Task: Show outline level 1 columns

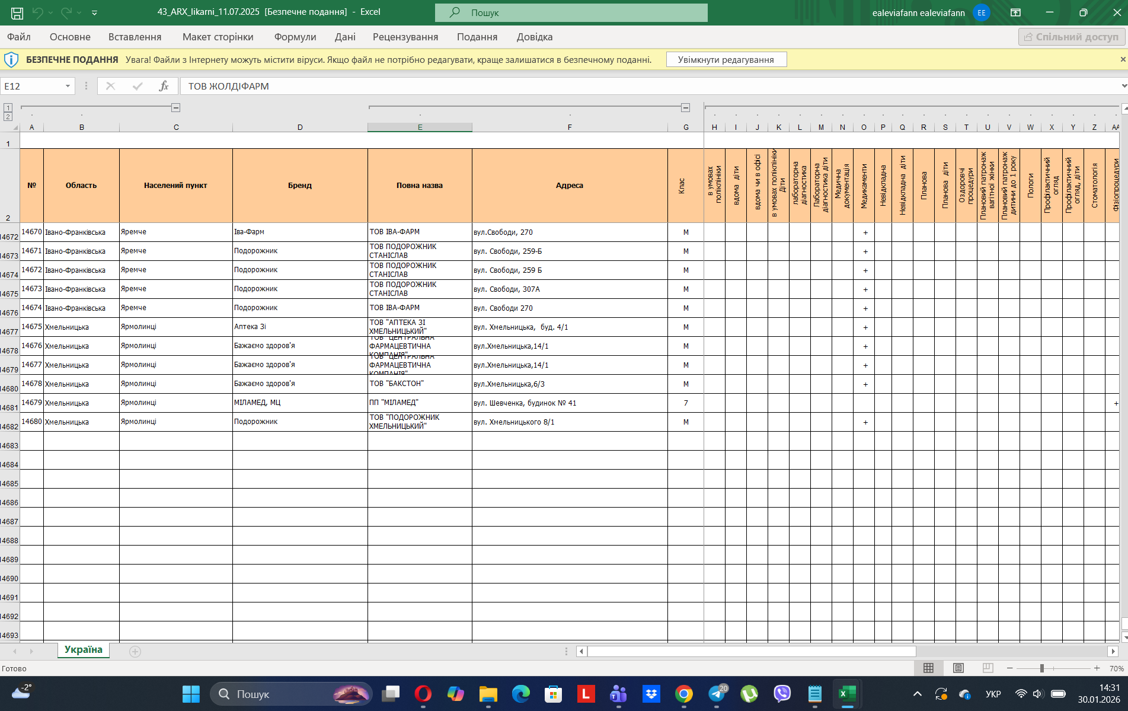Action: pyautogui.click(x=8, y=108)
